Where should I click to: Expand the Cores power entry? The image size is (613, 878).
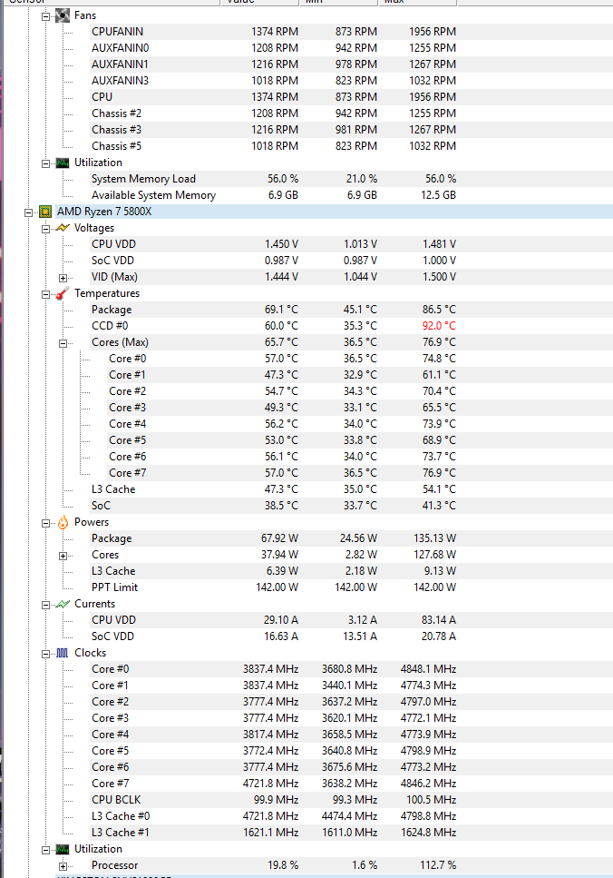pyautogui.click(x=63, y=556)
